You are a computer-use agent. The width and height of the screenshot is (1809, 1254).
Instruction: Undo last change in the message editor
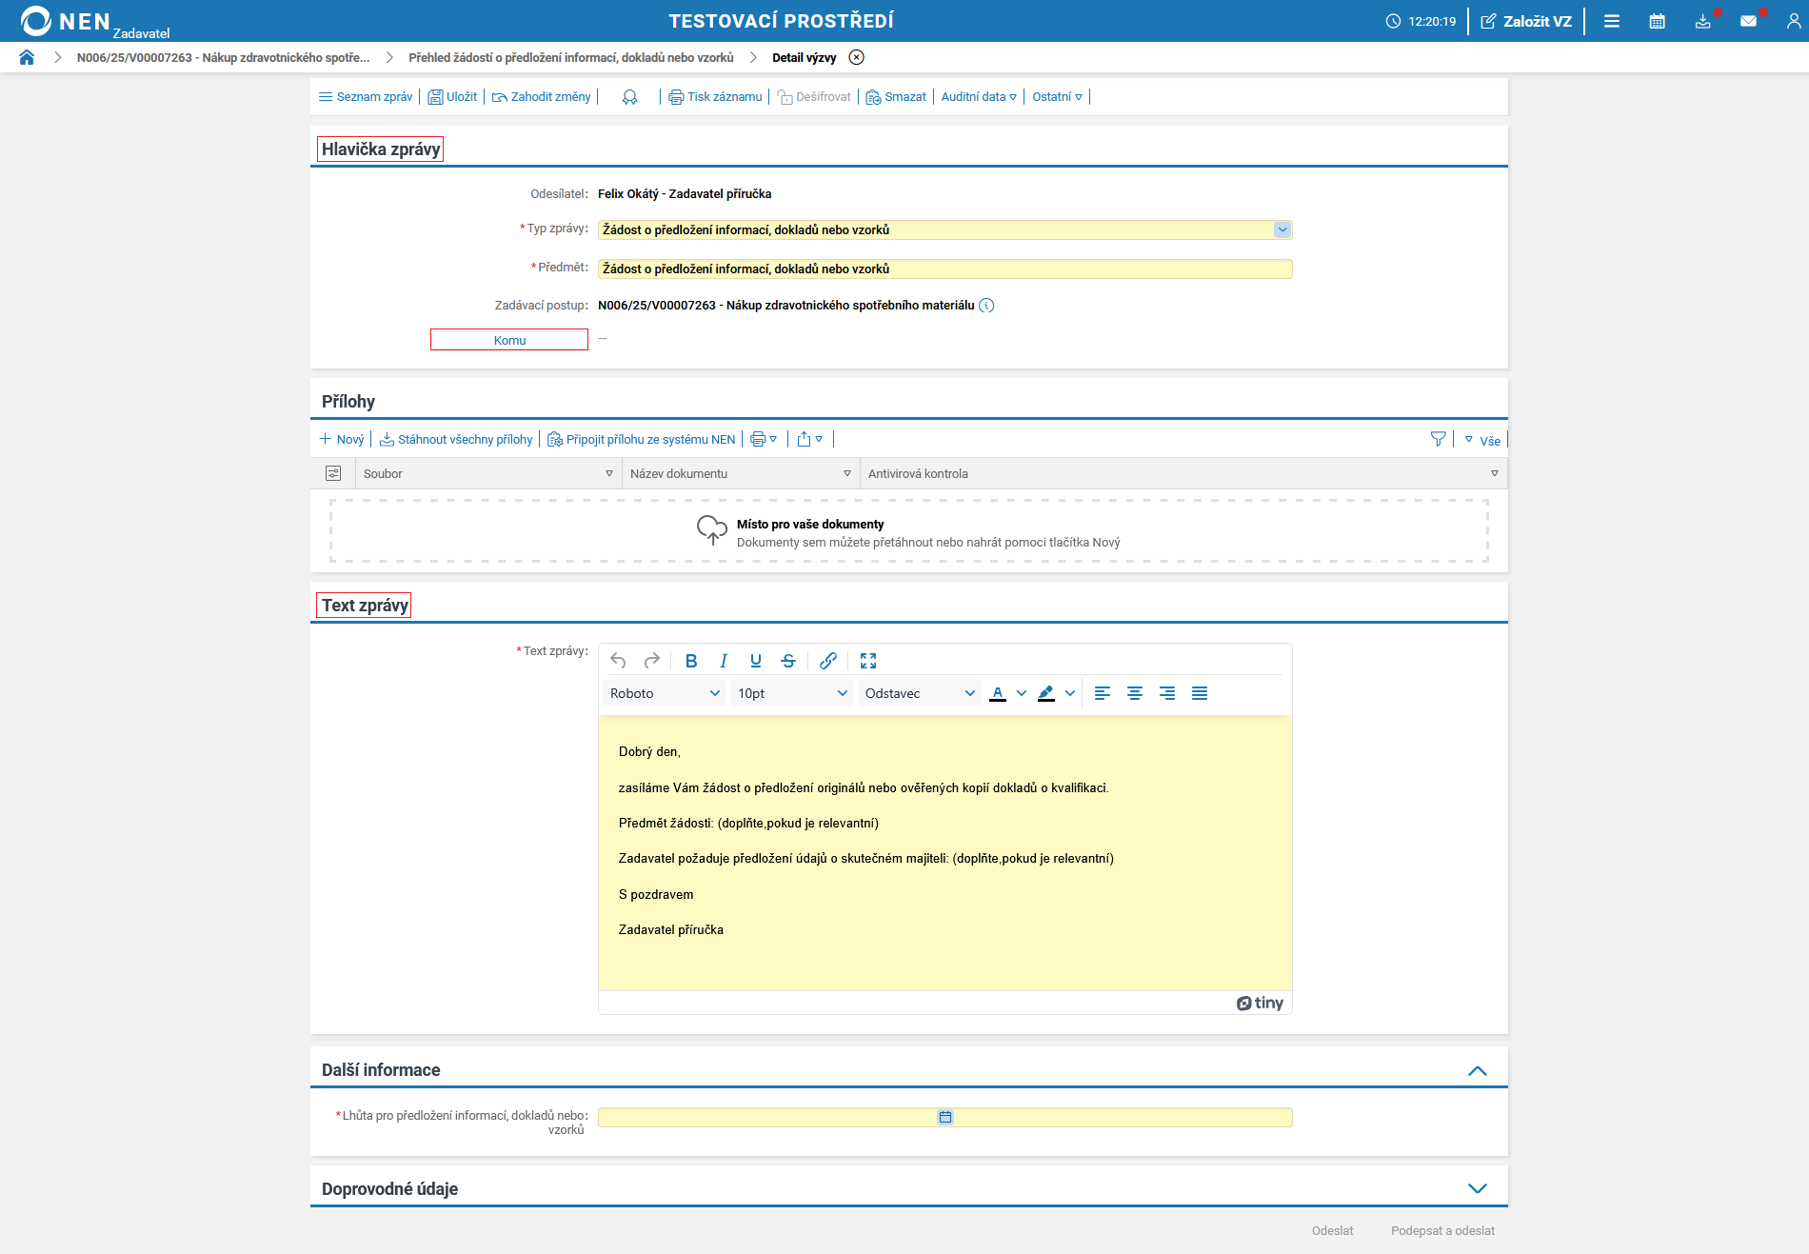click(x=618, y=660)
